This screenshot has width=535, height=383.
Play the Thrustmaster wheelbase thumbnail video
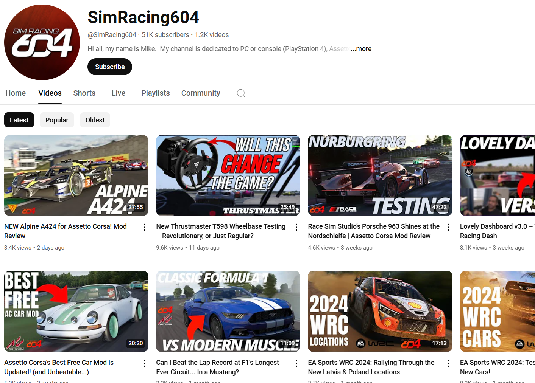coord(228,175)
